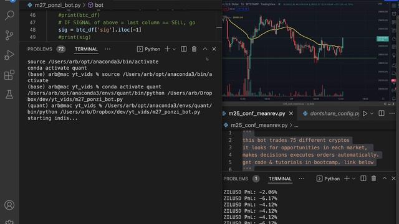Close the lower right panel

point(393,179)
